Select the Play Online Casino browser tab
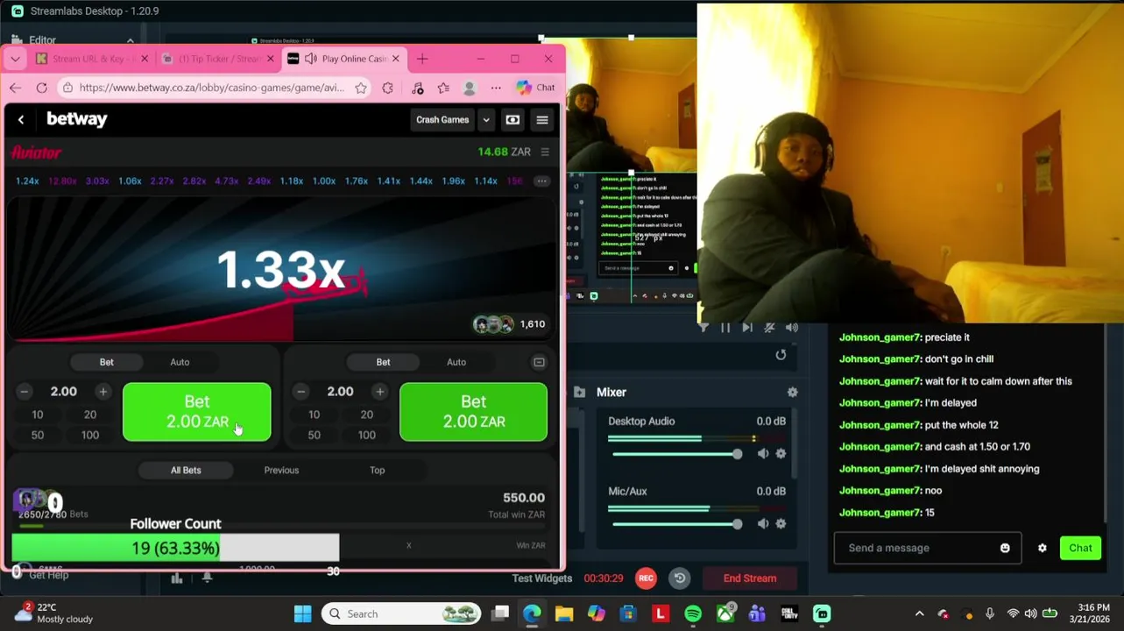Screen dimensions: 1124x631 pyautogui.click(x=344, y=59)
